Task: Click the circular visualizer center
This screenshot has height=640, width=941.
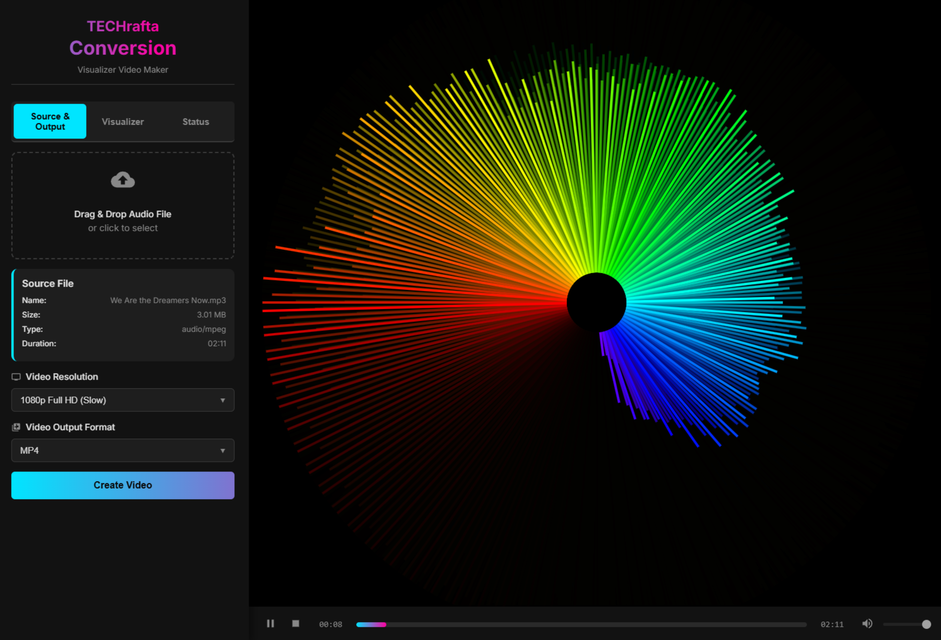Action: [596, 302]
